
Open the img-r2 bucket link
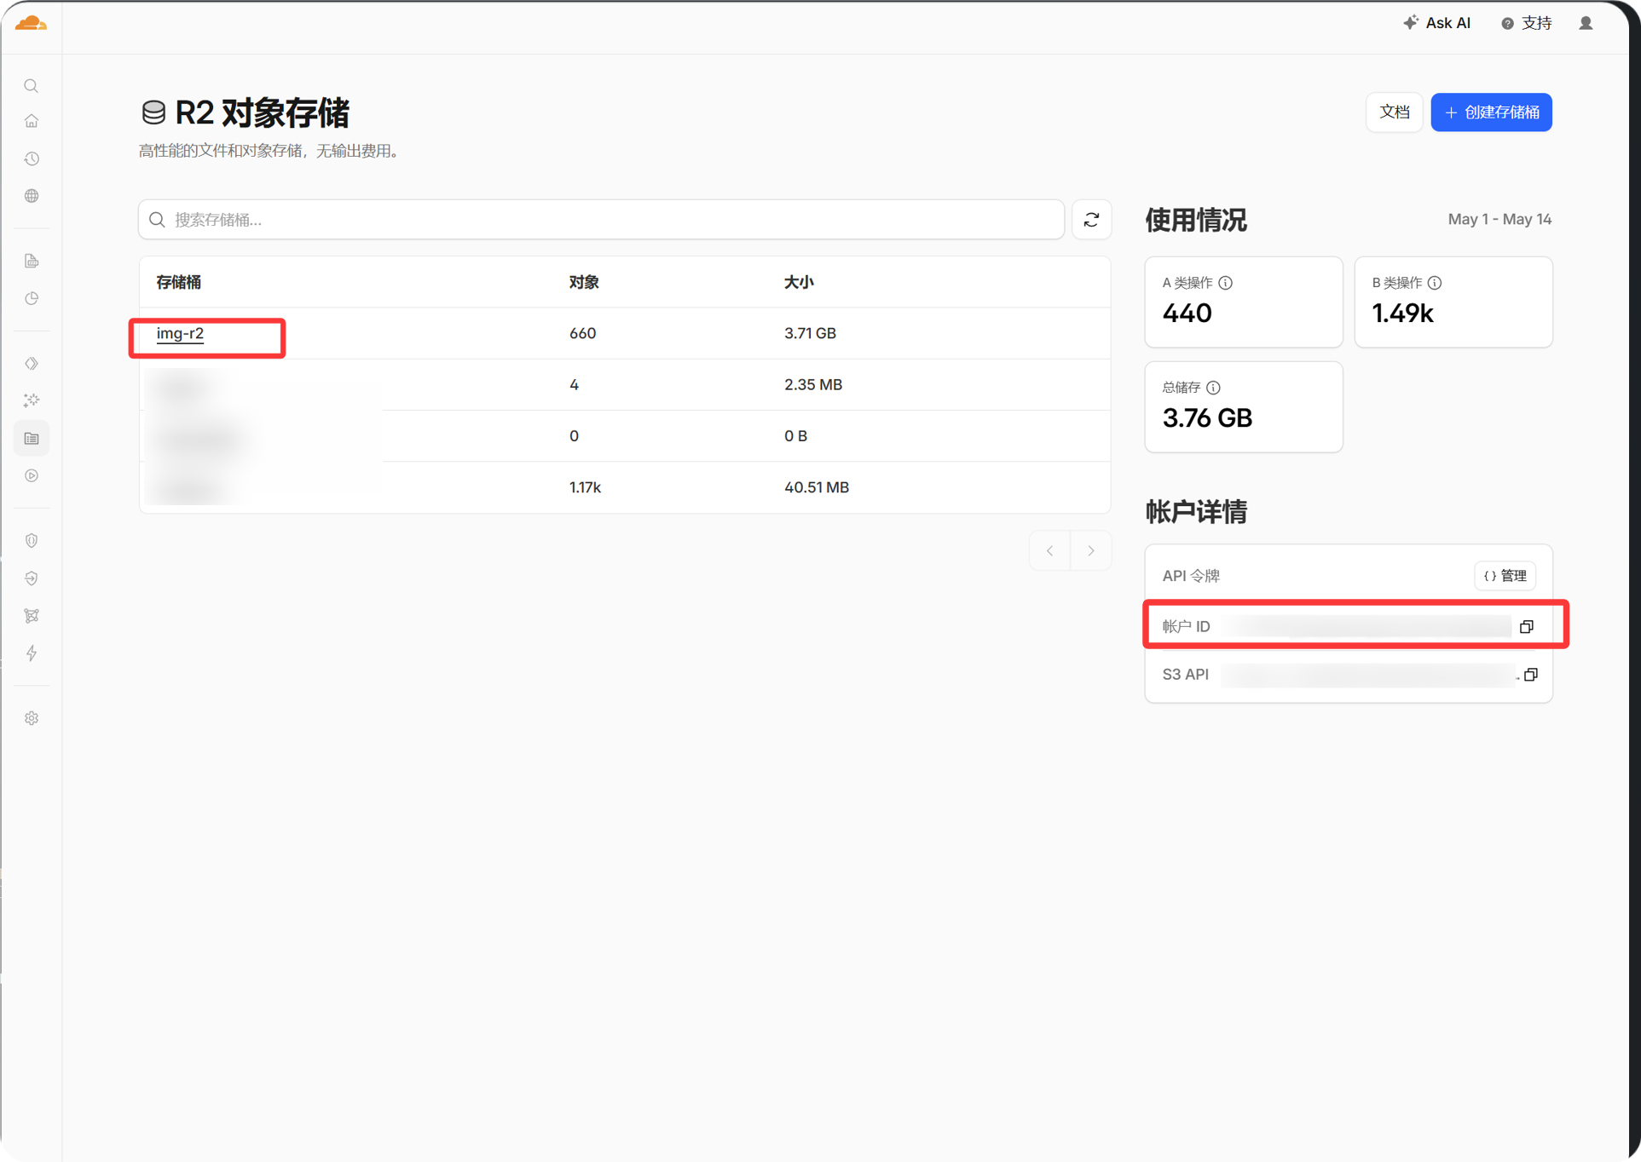[x=180, y=333]
